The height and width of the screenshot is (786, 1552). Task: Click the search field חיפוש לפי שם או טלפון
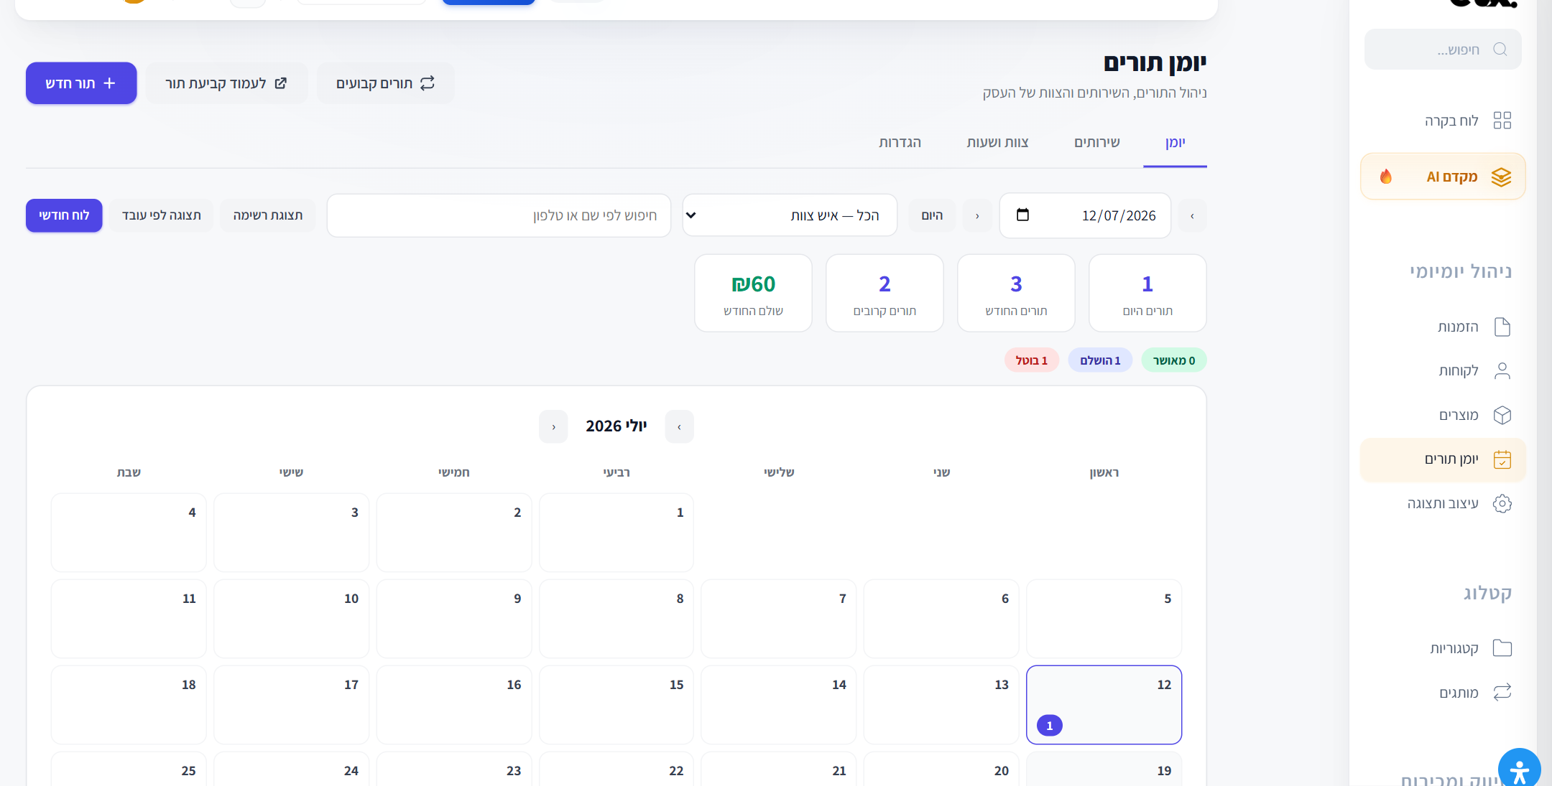(499, 215)
